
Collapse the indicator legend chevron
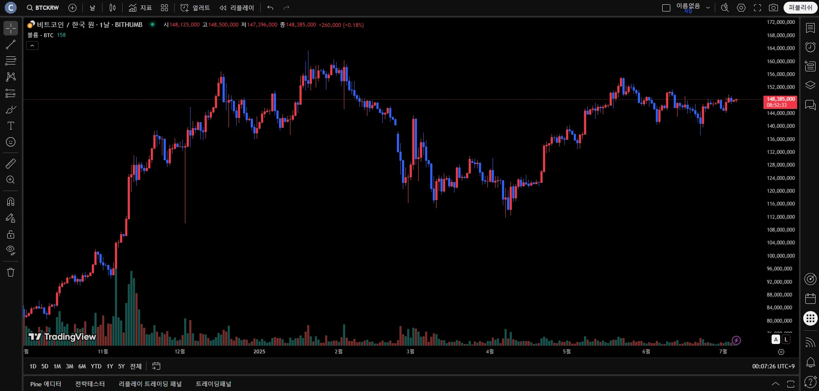click(32, 45)
